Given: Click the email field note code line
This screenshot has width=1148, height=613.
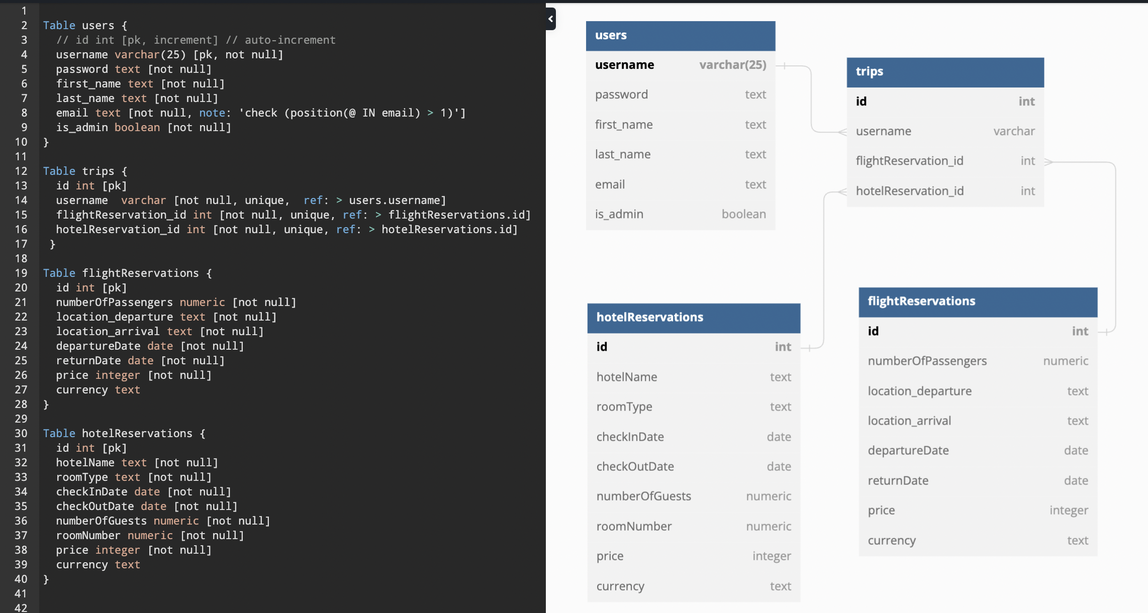Looking at the screenshot, I should (x=260, y=113).
